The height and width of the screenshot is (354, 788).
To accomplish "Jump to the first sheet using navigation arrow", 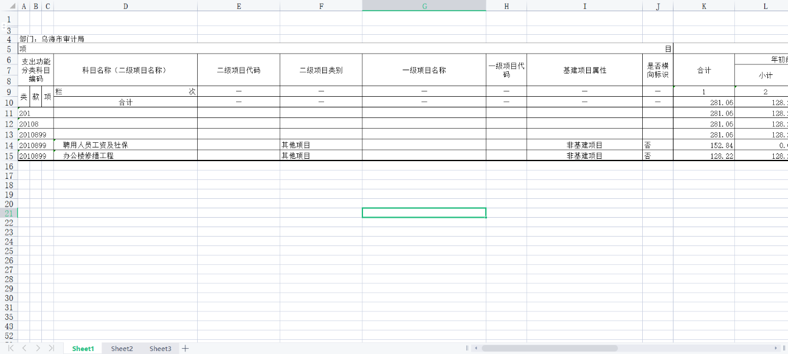I will 11,349.
